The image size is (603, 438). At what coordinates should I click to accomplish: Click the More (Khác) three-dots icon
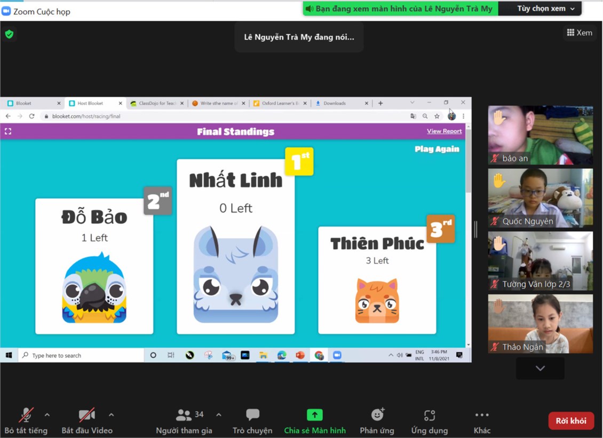click(481, 415)
